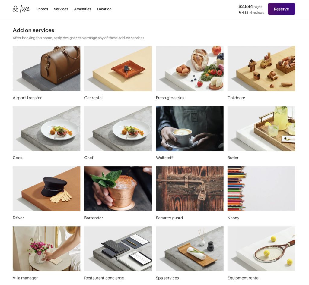The image size is (309, 285).
Task: Go to the Services navigation tab
Action: [x=61, y=9]
